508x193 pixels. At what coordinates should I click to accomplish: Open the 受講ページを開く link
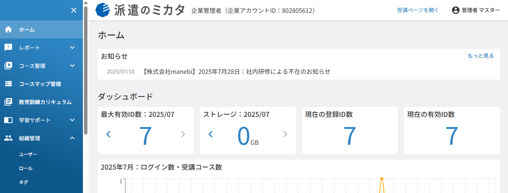point(418,10)
